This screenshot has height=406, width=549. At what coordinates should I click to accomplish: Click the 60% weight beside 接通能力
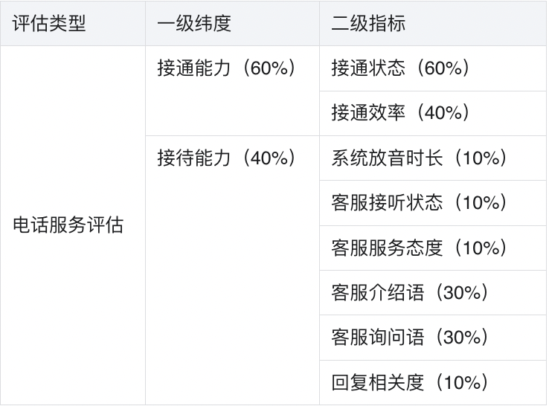click(272, 68)
